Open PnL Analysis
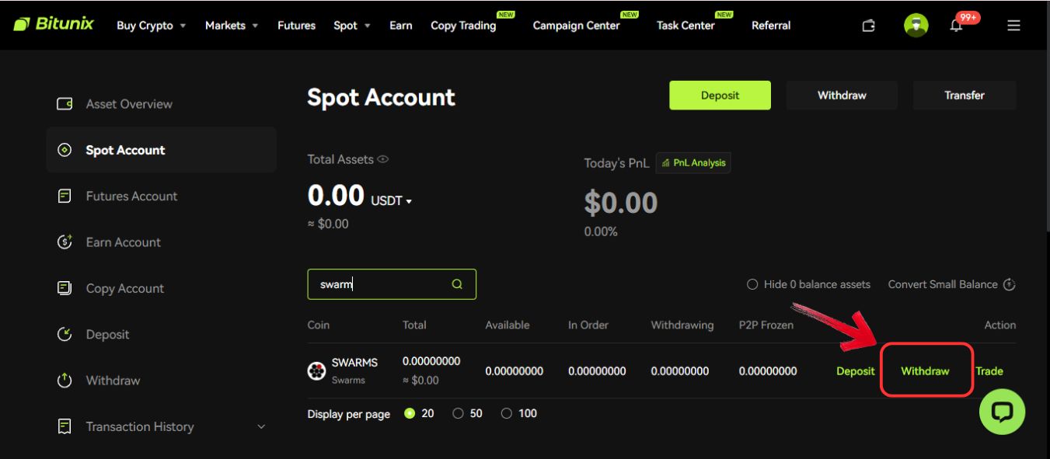Viewport: 1050px width, 459px height. point(693,163)
